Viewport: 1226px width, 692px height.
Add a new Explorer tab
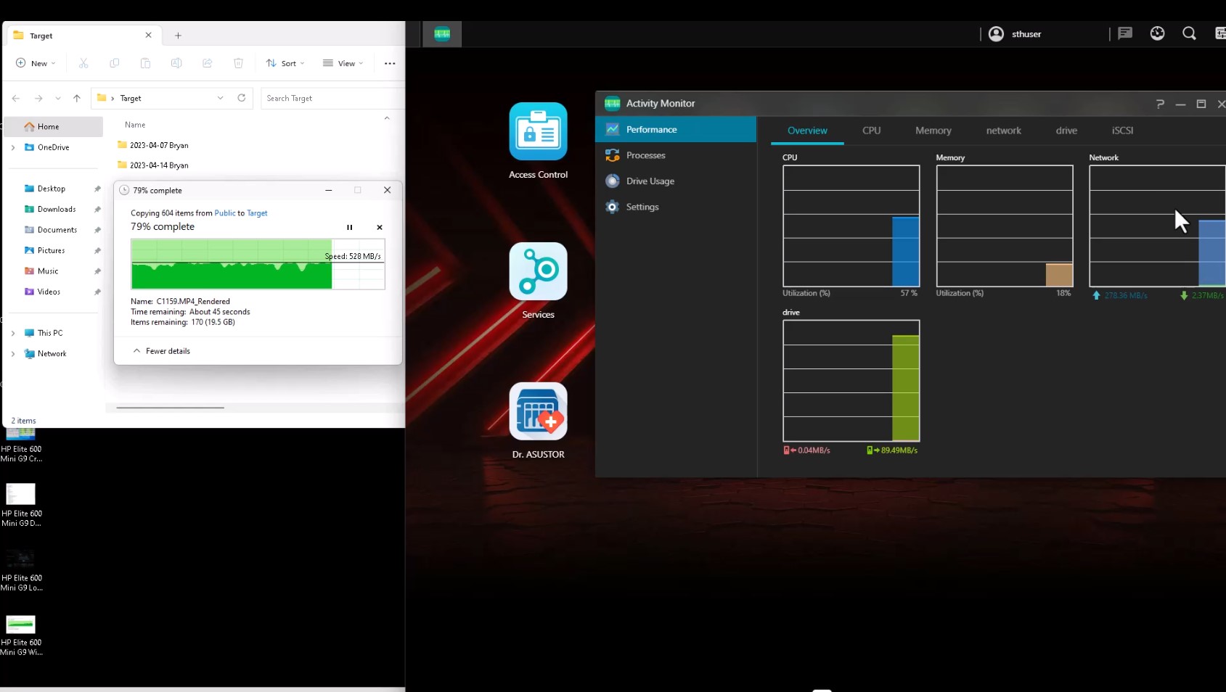[178, 36]
